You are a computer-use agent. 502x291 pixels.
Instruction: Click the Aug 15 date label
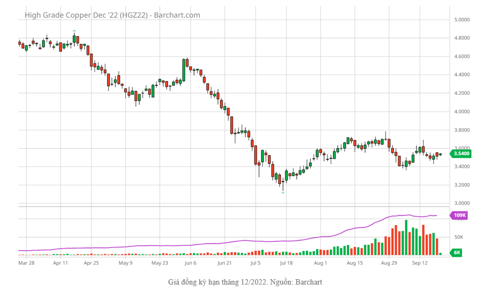(354, 263)
